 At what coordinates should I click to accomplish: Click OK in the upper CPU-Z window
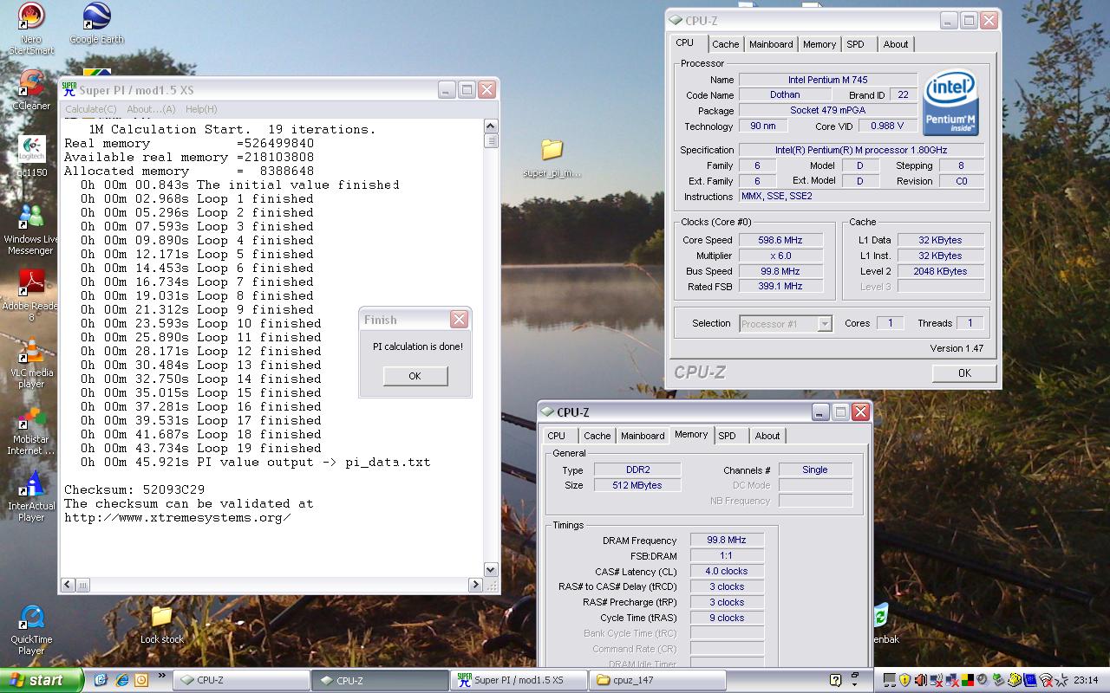point(964,372)
